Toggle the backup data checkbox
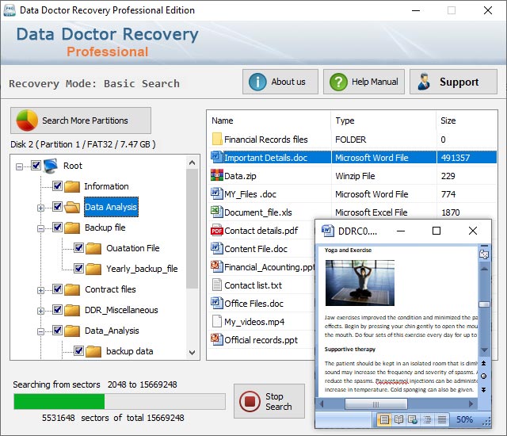The width and height of the screenshot is (507, 436). pyautogui.click(x=78, y=350)
